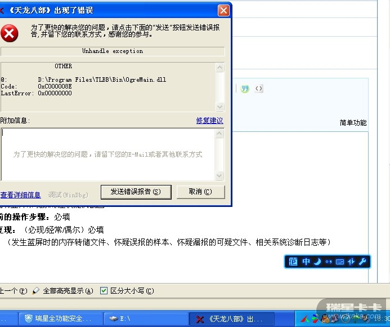Click down arrow of additional info scrollbar
Image resolution: width=390 pixels, height=327 pixels.
click(x=219, y=175)
